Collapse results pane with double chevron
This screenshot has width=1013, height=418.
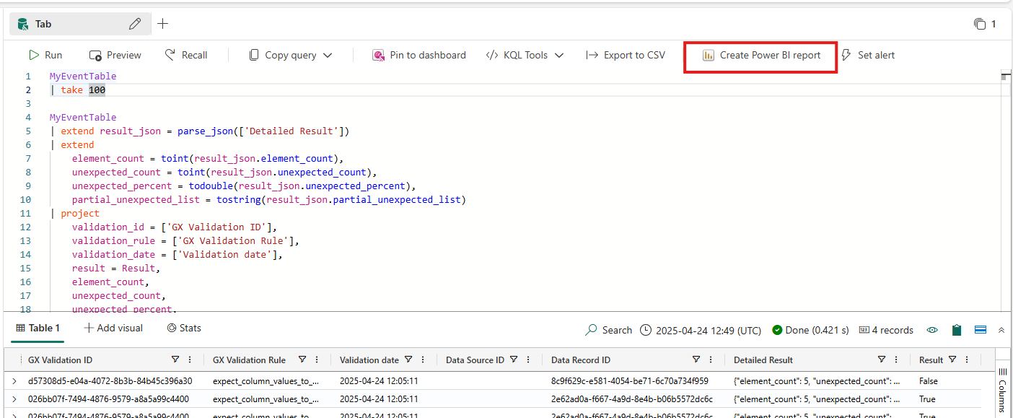pyautogui.click(x=1001, y=330)
